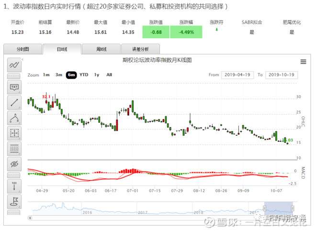Select the flag marker tool

pyautogui.click(x=14, y=201)
